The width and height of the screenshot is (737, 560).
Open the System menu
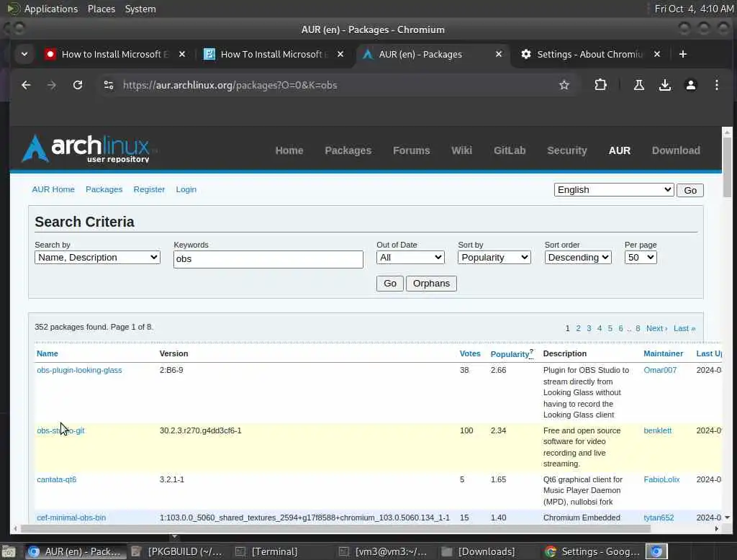click(140, 9)
